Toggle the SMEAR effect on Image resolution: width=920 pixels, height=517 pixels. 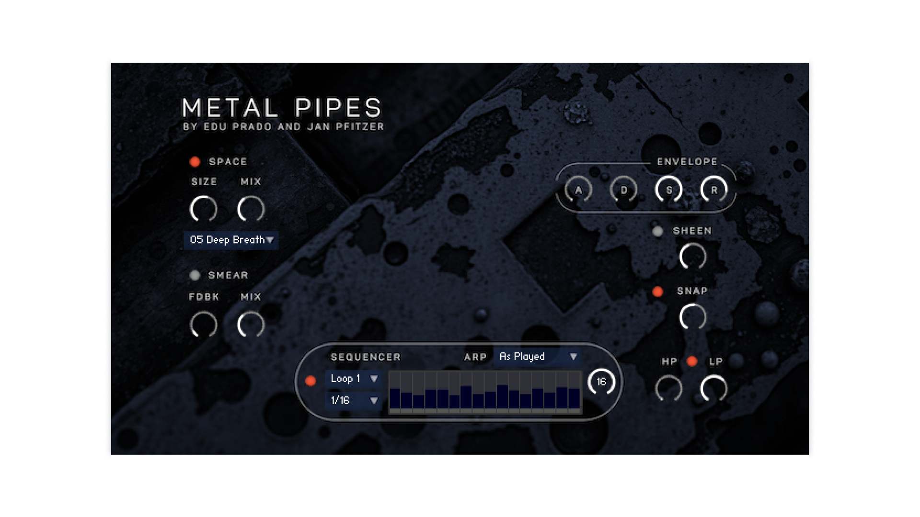point(195,275)
